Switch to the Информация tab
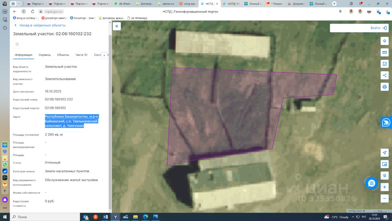This screenshot has width=392, height=221. 24,55
